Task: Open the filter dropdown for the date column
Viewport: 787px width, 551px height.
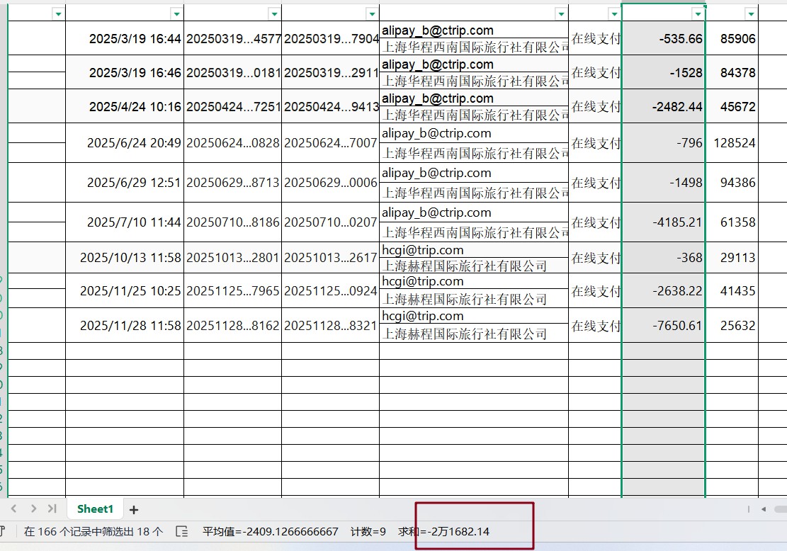Action: (176, 14)
